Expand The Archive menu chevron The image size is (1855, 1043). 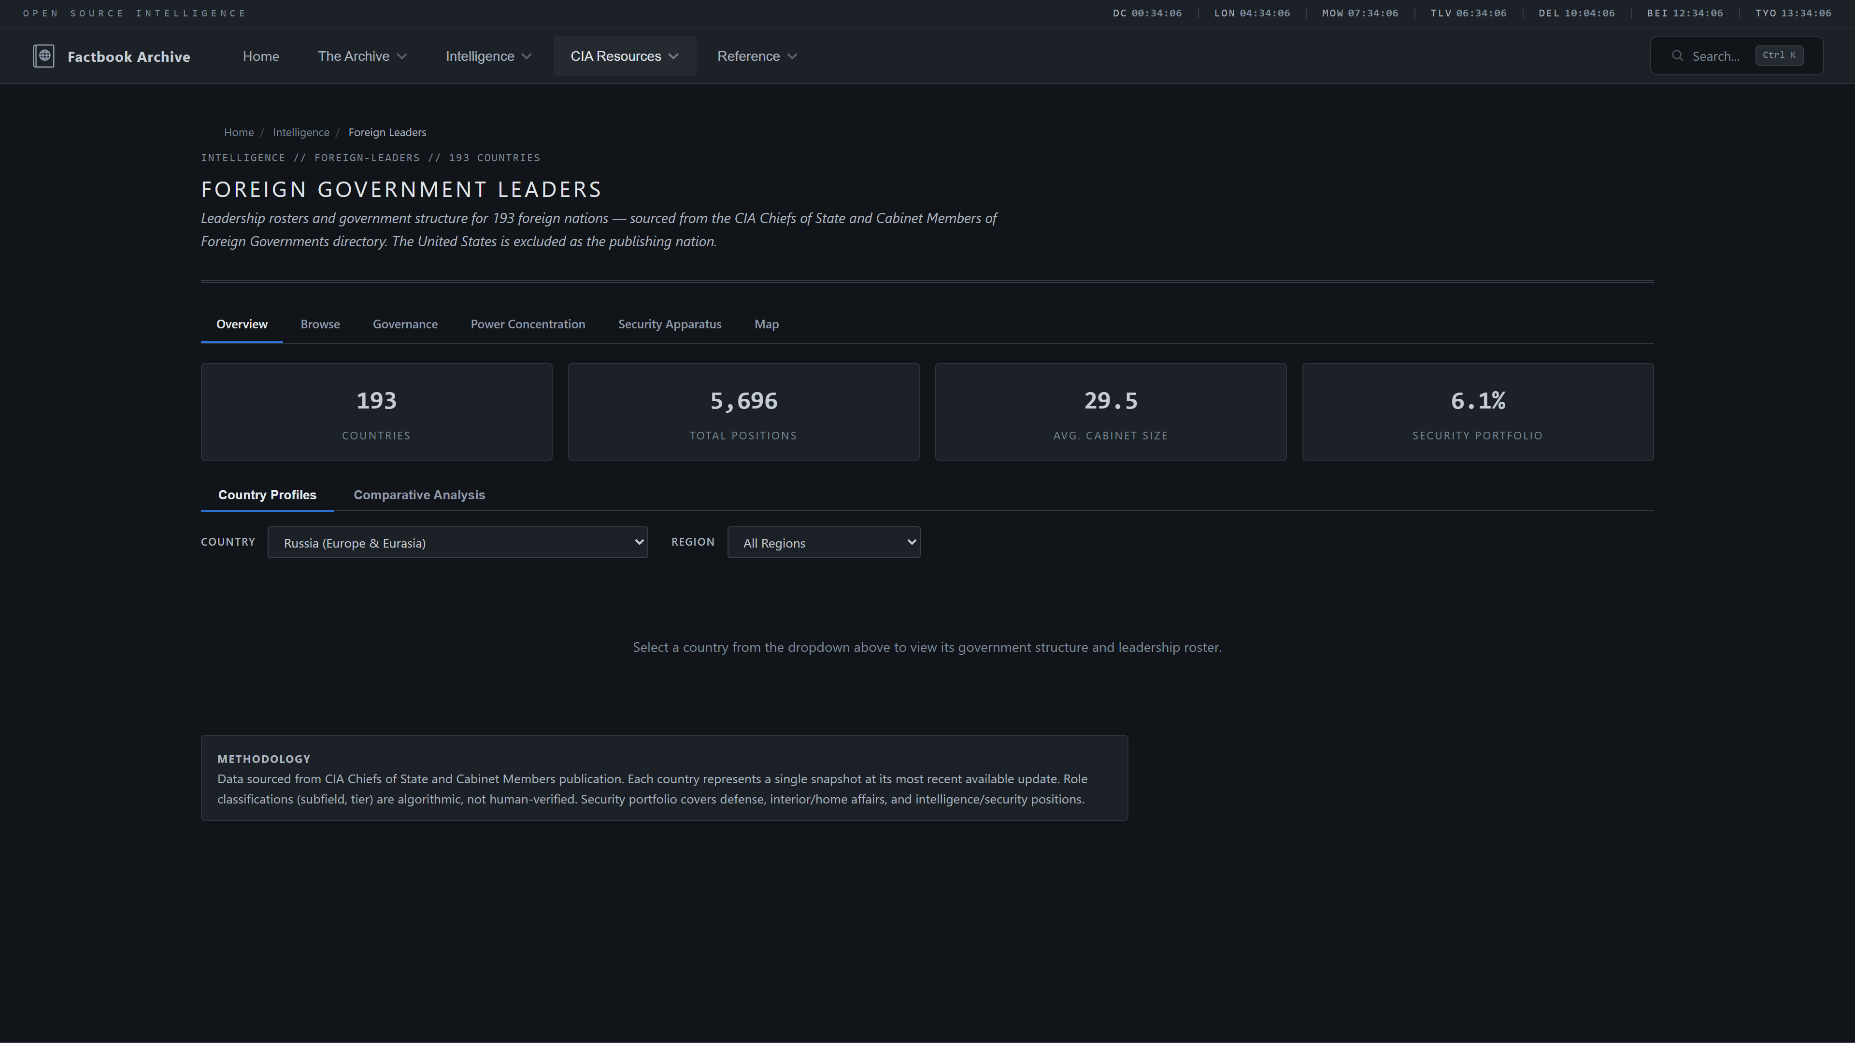point(402,56)
